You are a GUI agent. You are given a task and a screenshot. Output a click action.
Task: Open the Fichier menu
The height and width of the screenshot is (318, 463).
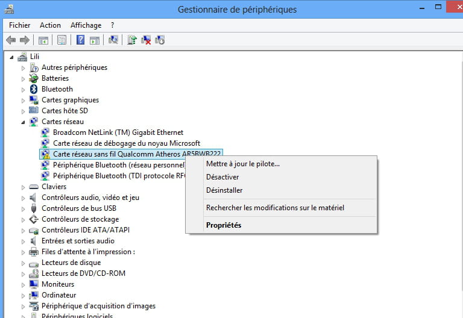point(19,25)
